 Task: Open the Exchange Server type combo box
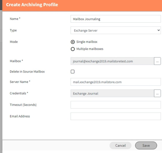(116, 30)
